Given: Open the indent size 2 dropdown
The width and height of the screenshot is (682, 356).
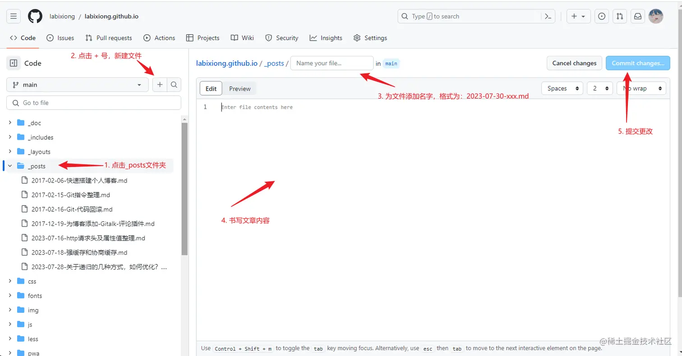Looking at the screenshot, I should (x=600, y=88).
